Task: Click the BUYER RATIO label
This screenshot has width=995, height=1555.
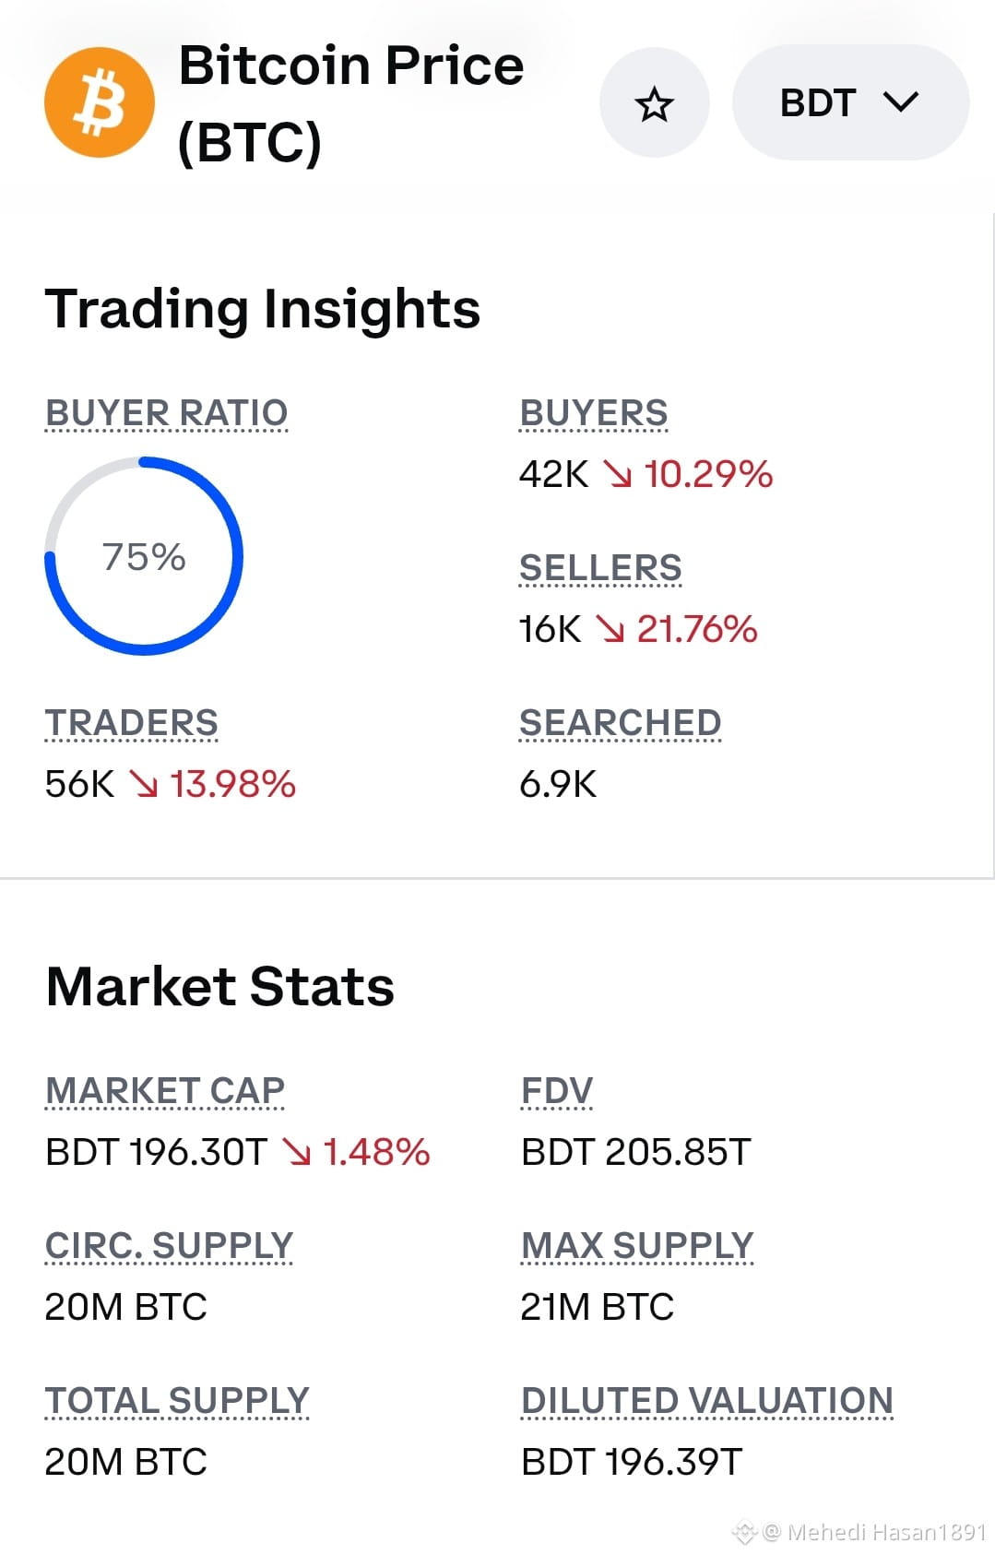Action: (x=167, y=413)
